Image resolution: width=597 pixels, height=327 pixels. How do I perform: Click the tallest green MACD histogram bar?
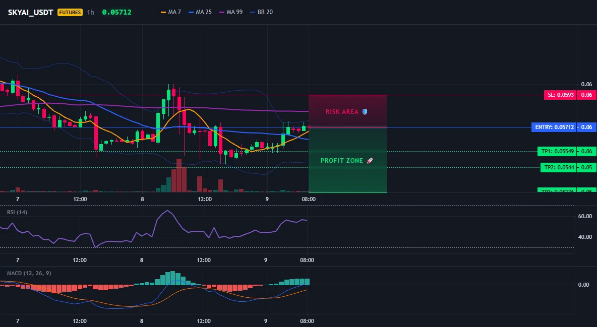click(x=173, y=278)
